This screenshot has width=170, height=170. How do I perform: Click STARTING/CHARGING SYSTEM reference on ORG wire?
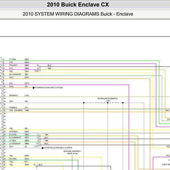point(49,88)
